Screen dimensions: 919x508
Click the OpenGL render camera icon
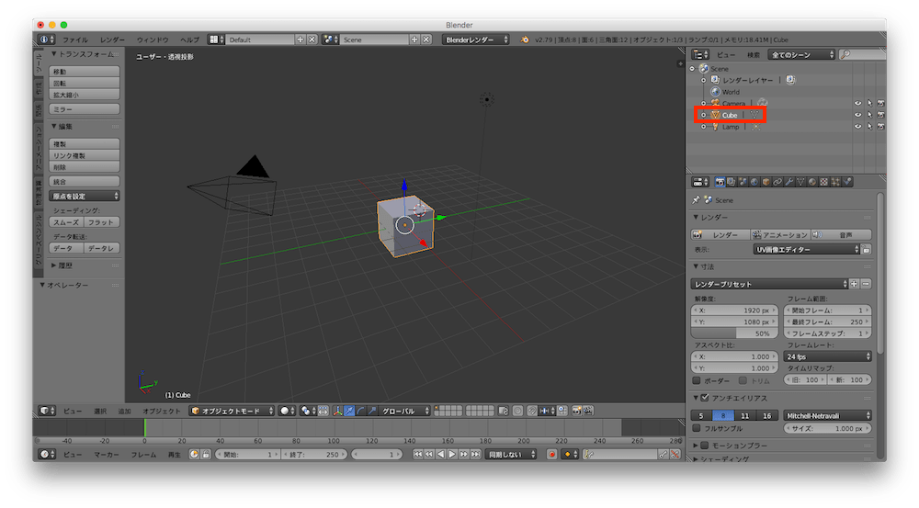point(577,411)
